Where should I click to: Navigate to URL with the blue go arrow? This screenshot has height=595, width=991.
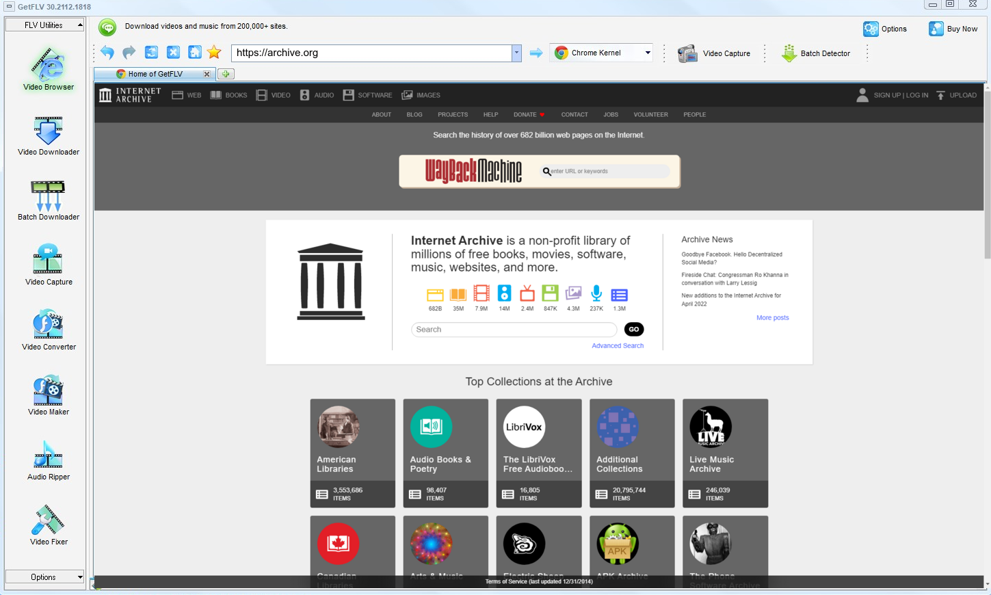click(x=536, y=53)
